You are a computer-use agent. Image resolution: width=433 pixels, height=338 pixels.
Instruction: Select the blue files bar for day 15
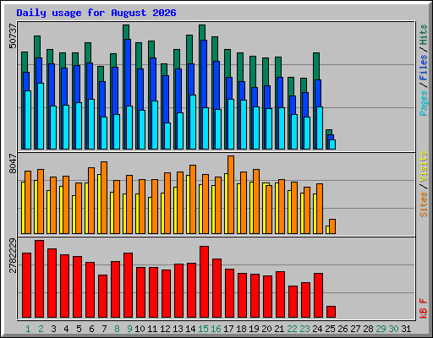(x=204, y=74)
